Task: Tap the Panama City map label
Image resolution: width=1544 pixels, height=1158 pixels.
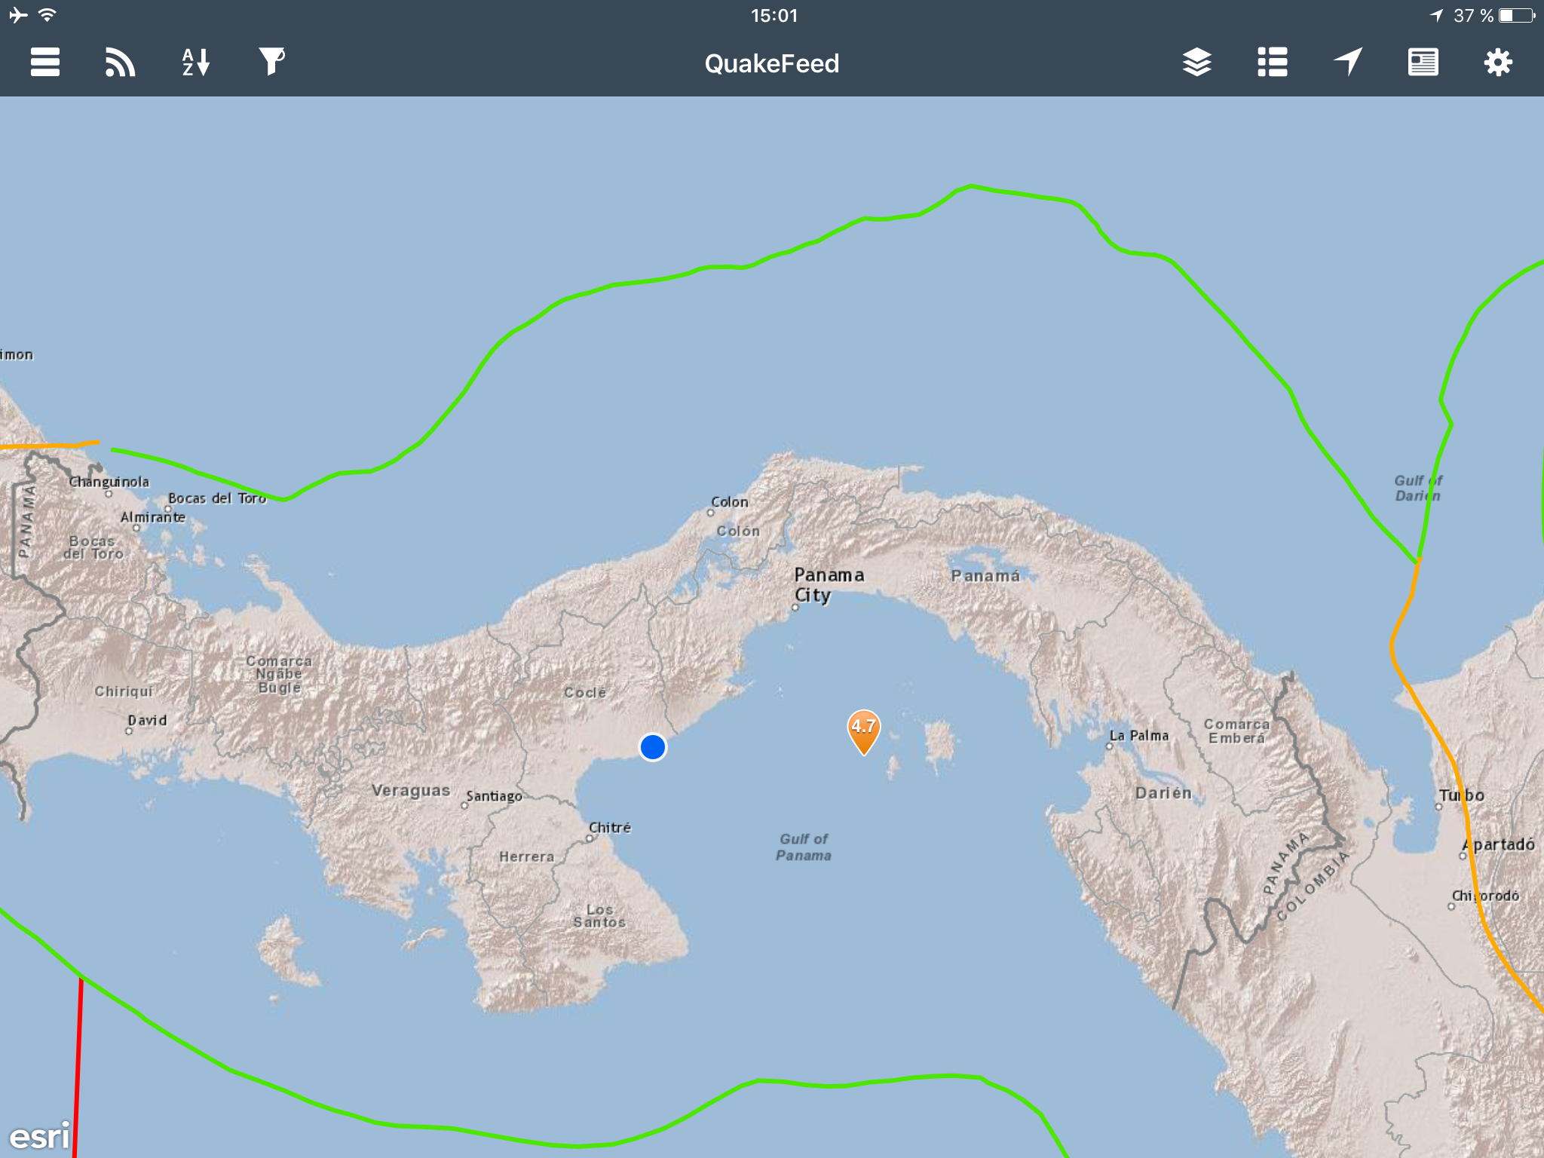Action: [828, 585]
